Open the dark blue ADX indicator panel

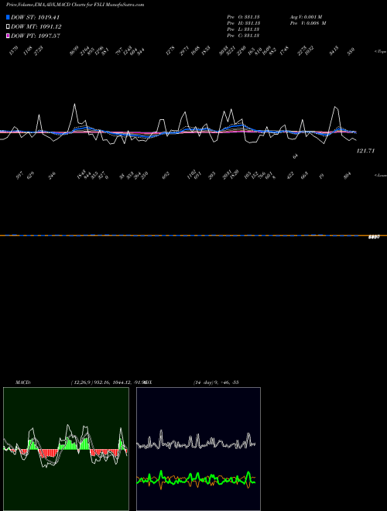(x=198, y=449)
